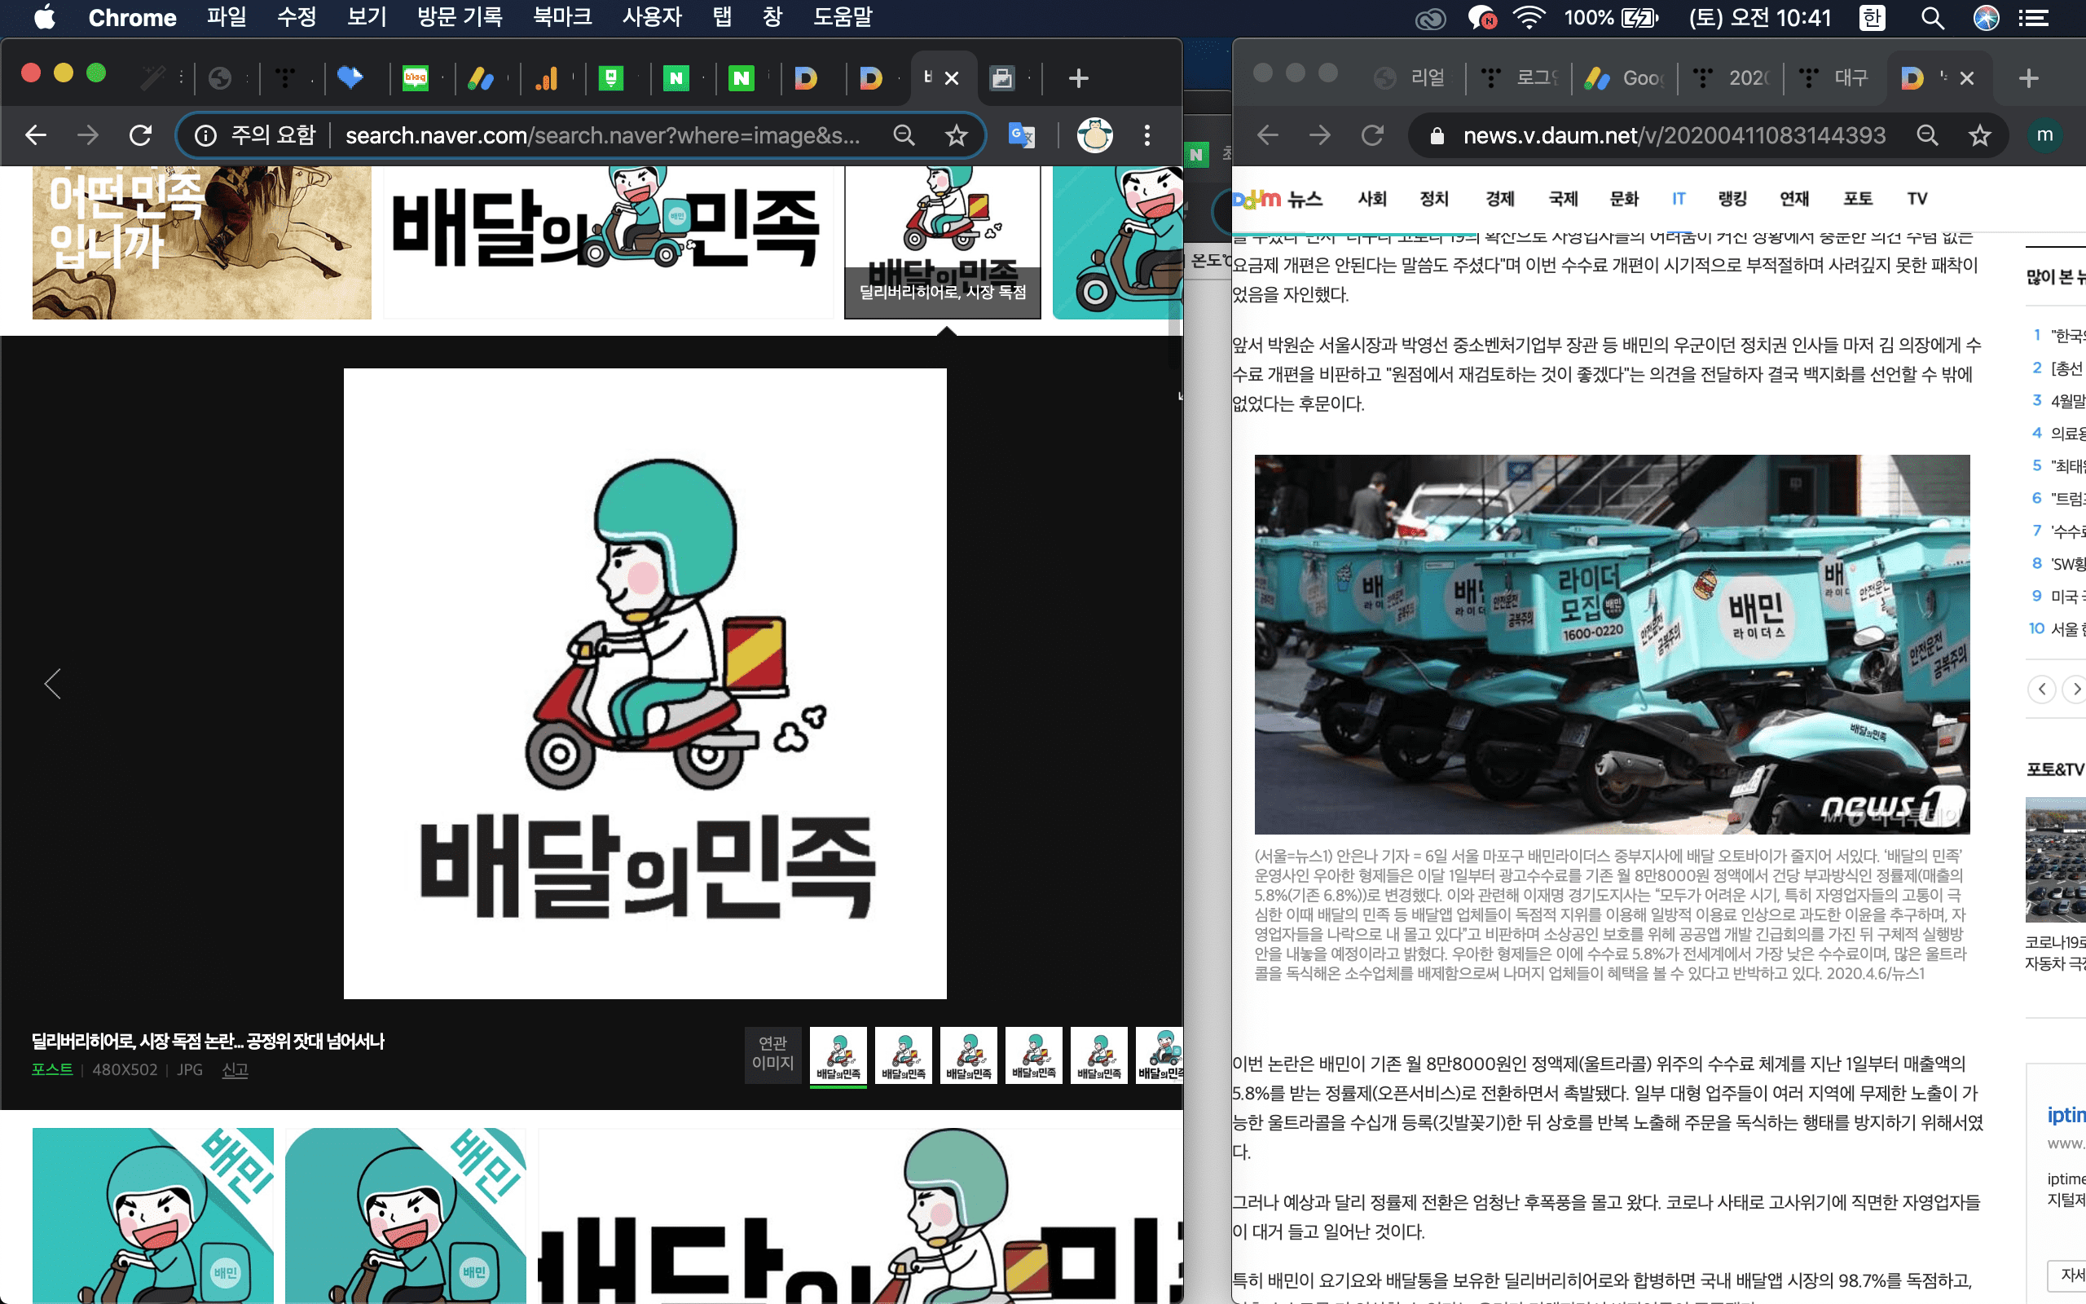
Task: Click Daum 뉴스 logo
Action: tap(1278, 199)
